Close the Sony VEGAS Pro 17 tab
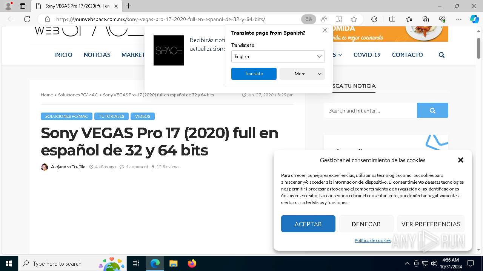Viewport: 483px width, 271px height. point(116,6)
